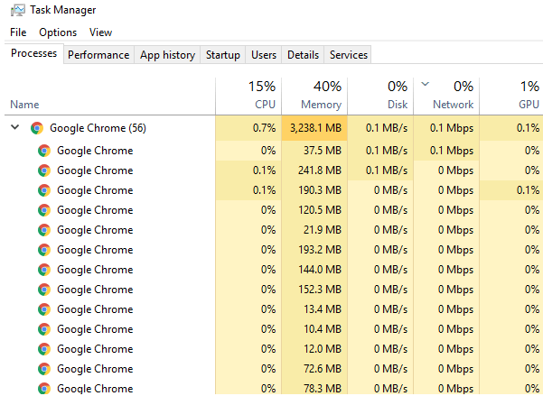
Task: Open the View menu
Action: pos(100,32)
